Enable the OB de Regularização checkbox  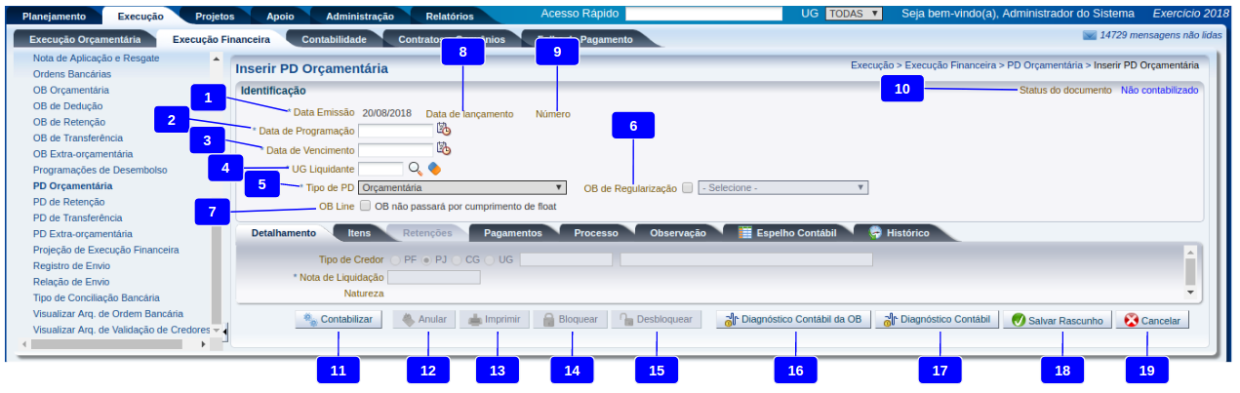pos(688,188)
